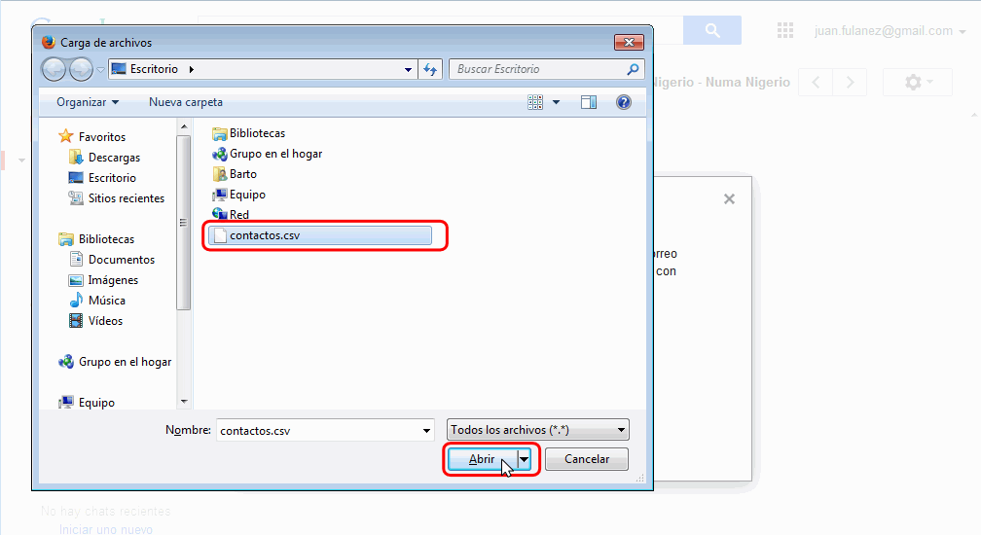The width and height of the screenshot is (981, 535).
Task: Select Imágenes in navigation pane
Action: 104,280
